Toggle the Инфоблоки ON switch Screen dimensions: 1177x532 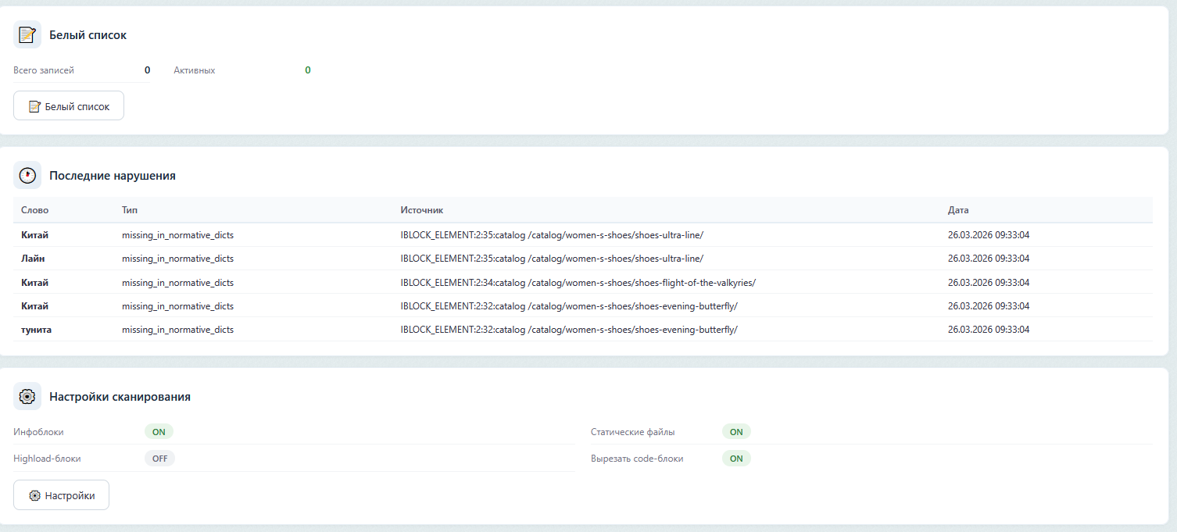click(159, 432)
